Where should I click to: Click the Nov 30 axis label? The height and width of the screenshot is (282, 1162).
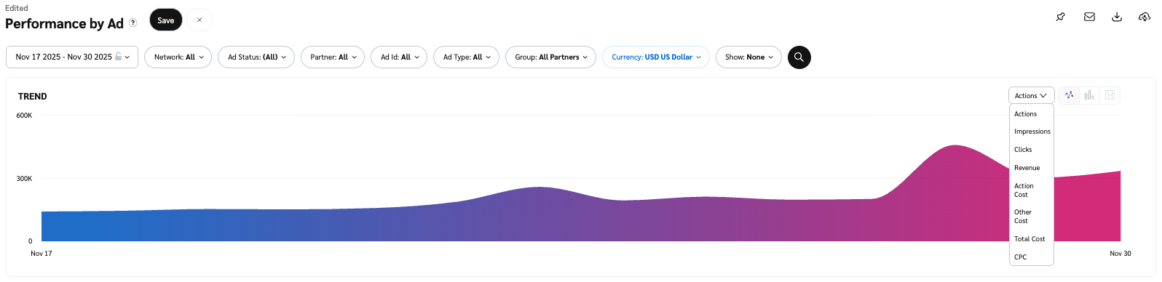point(1120,254)
